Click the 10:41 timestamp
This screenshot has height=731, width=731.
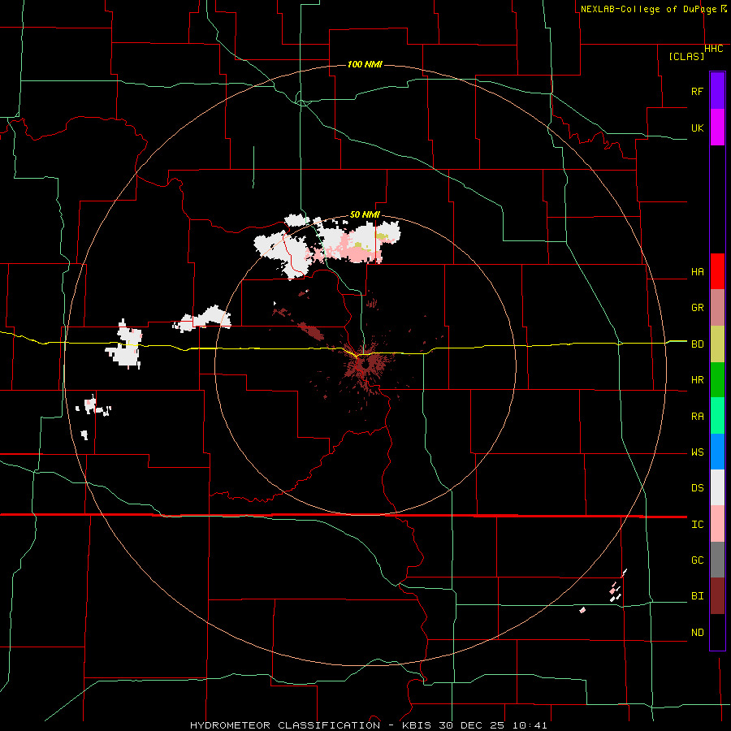[x=530, y=725]
